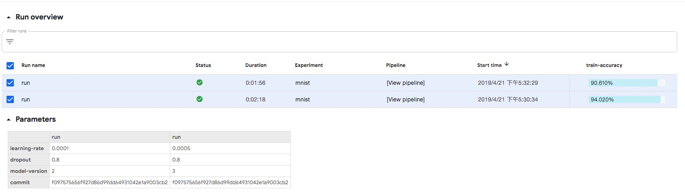Open View pipeline link for second run
Screen dimensions: 685x196
point(405,99)
